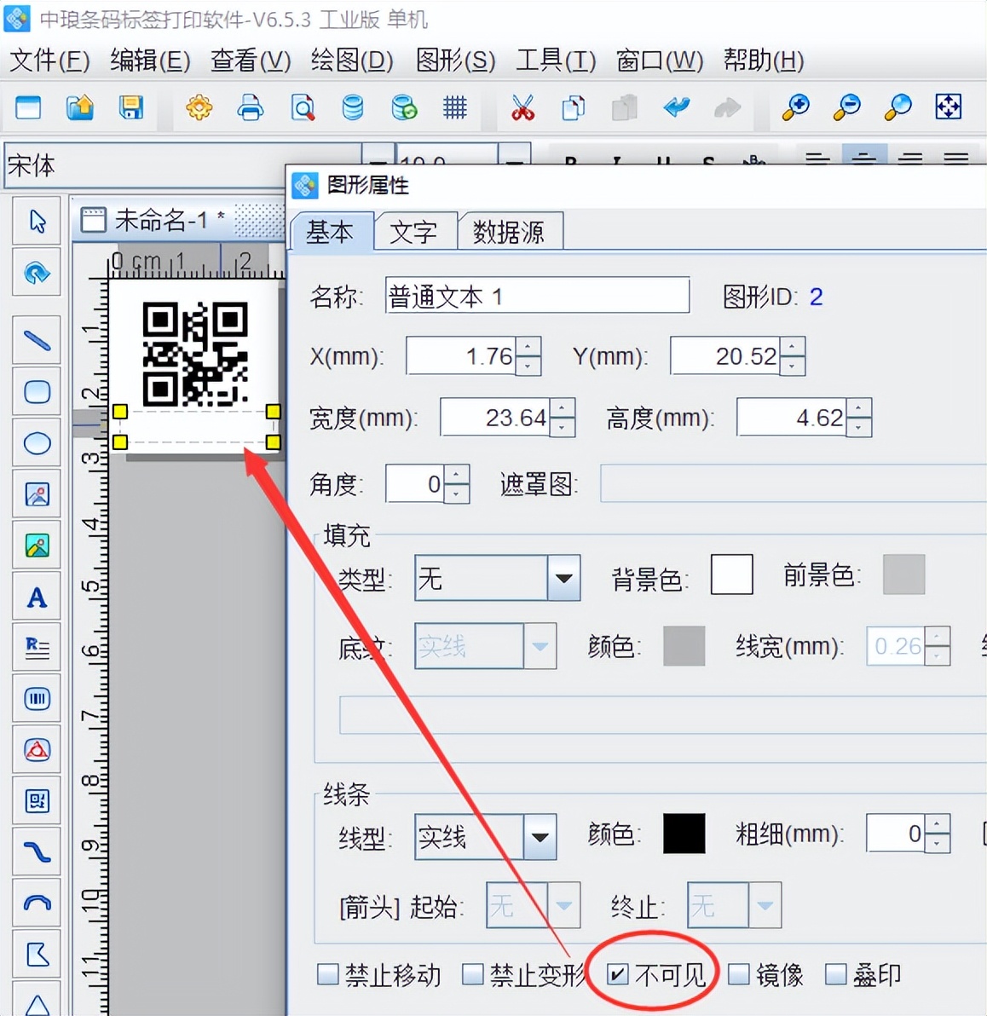Select the arc drawing tool

(x=37, y=903)
